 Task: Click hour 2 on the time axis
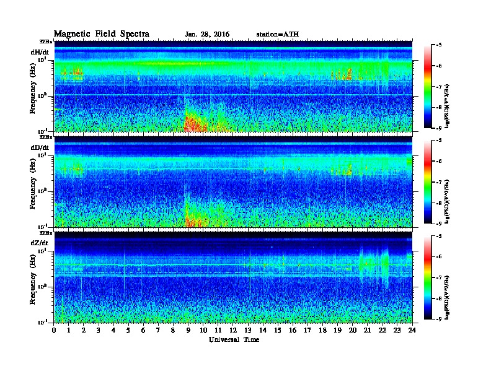click(84, 331)
